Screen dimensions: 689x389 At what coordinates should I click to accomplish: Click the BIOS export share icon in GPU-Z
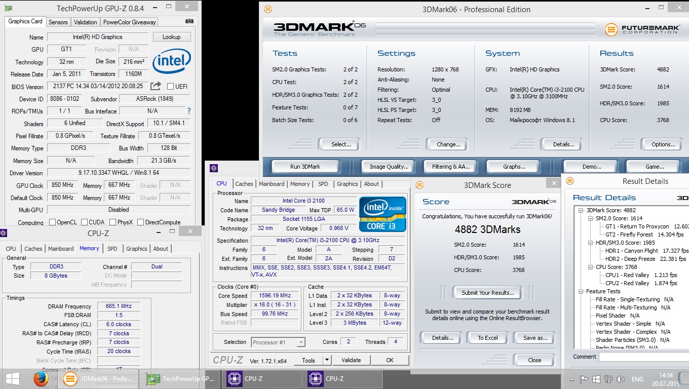coord(156,86)
